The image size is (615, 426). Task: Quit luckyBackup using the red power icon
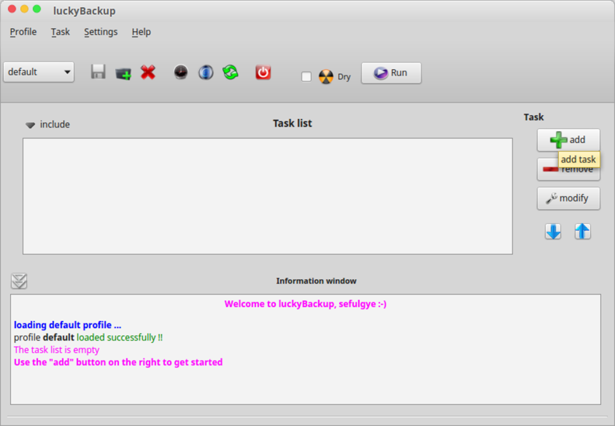tap(262, 72)
